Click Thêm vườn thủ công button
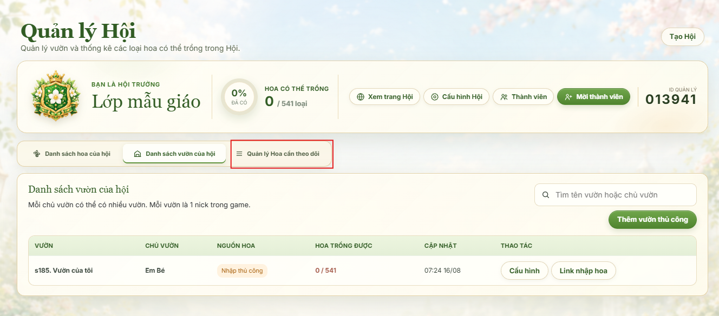This screenshot has width=719, height=316. tap(652, 219)
